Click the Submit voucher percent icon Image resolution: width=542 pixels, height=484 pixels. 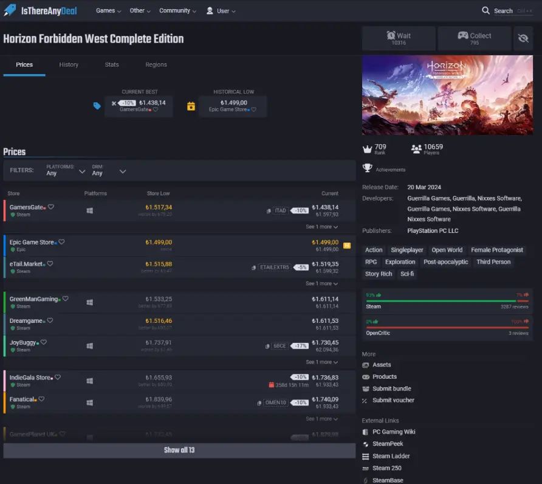click(365, 401)
